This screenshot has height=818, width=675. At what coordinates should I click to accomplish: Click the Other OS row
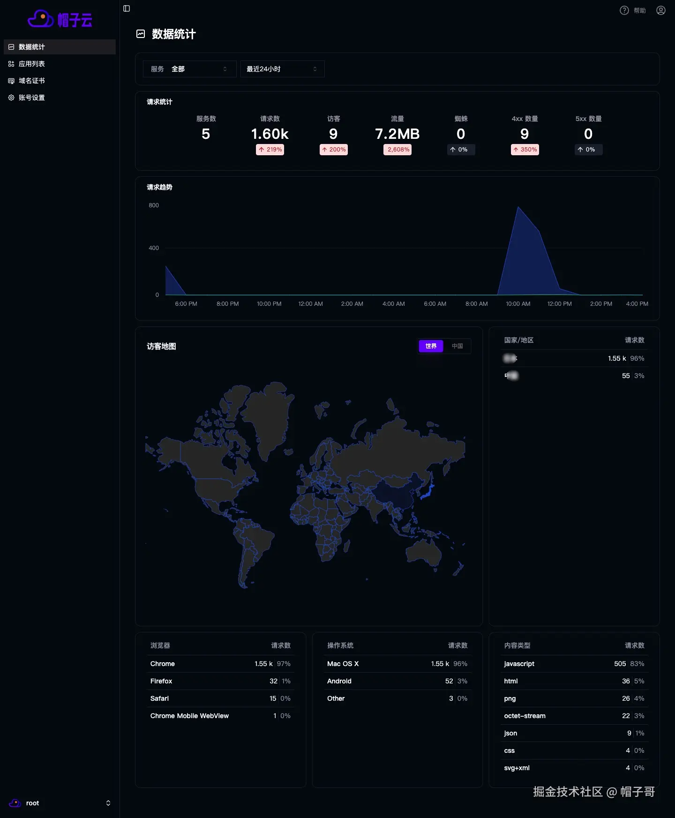[397, 698]
